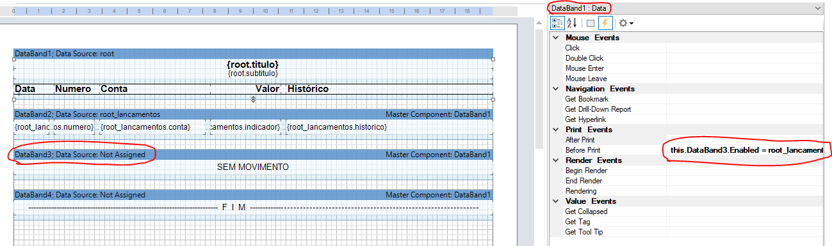Select the F I M footer text
832x246 pixels.
tap(234, 208)
